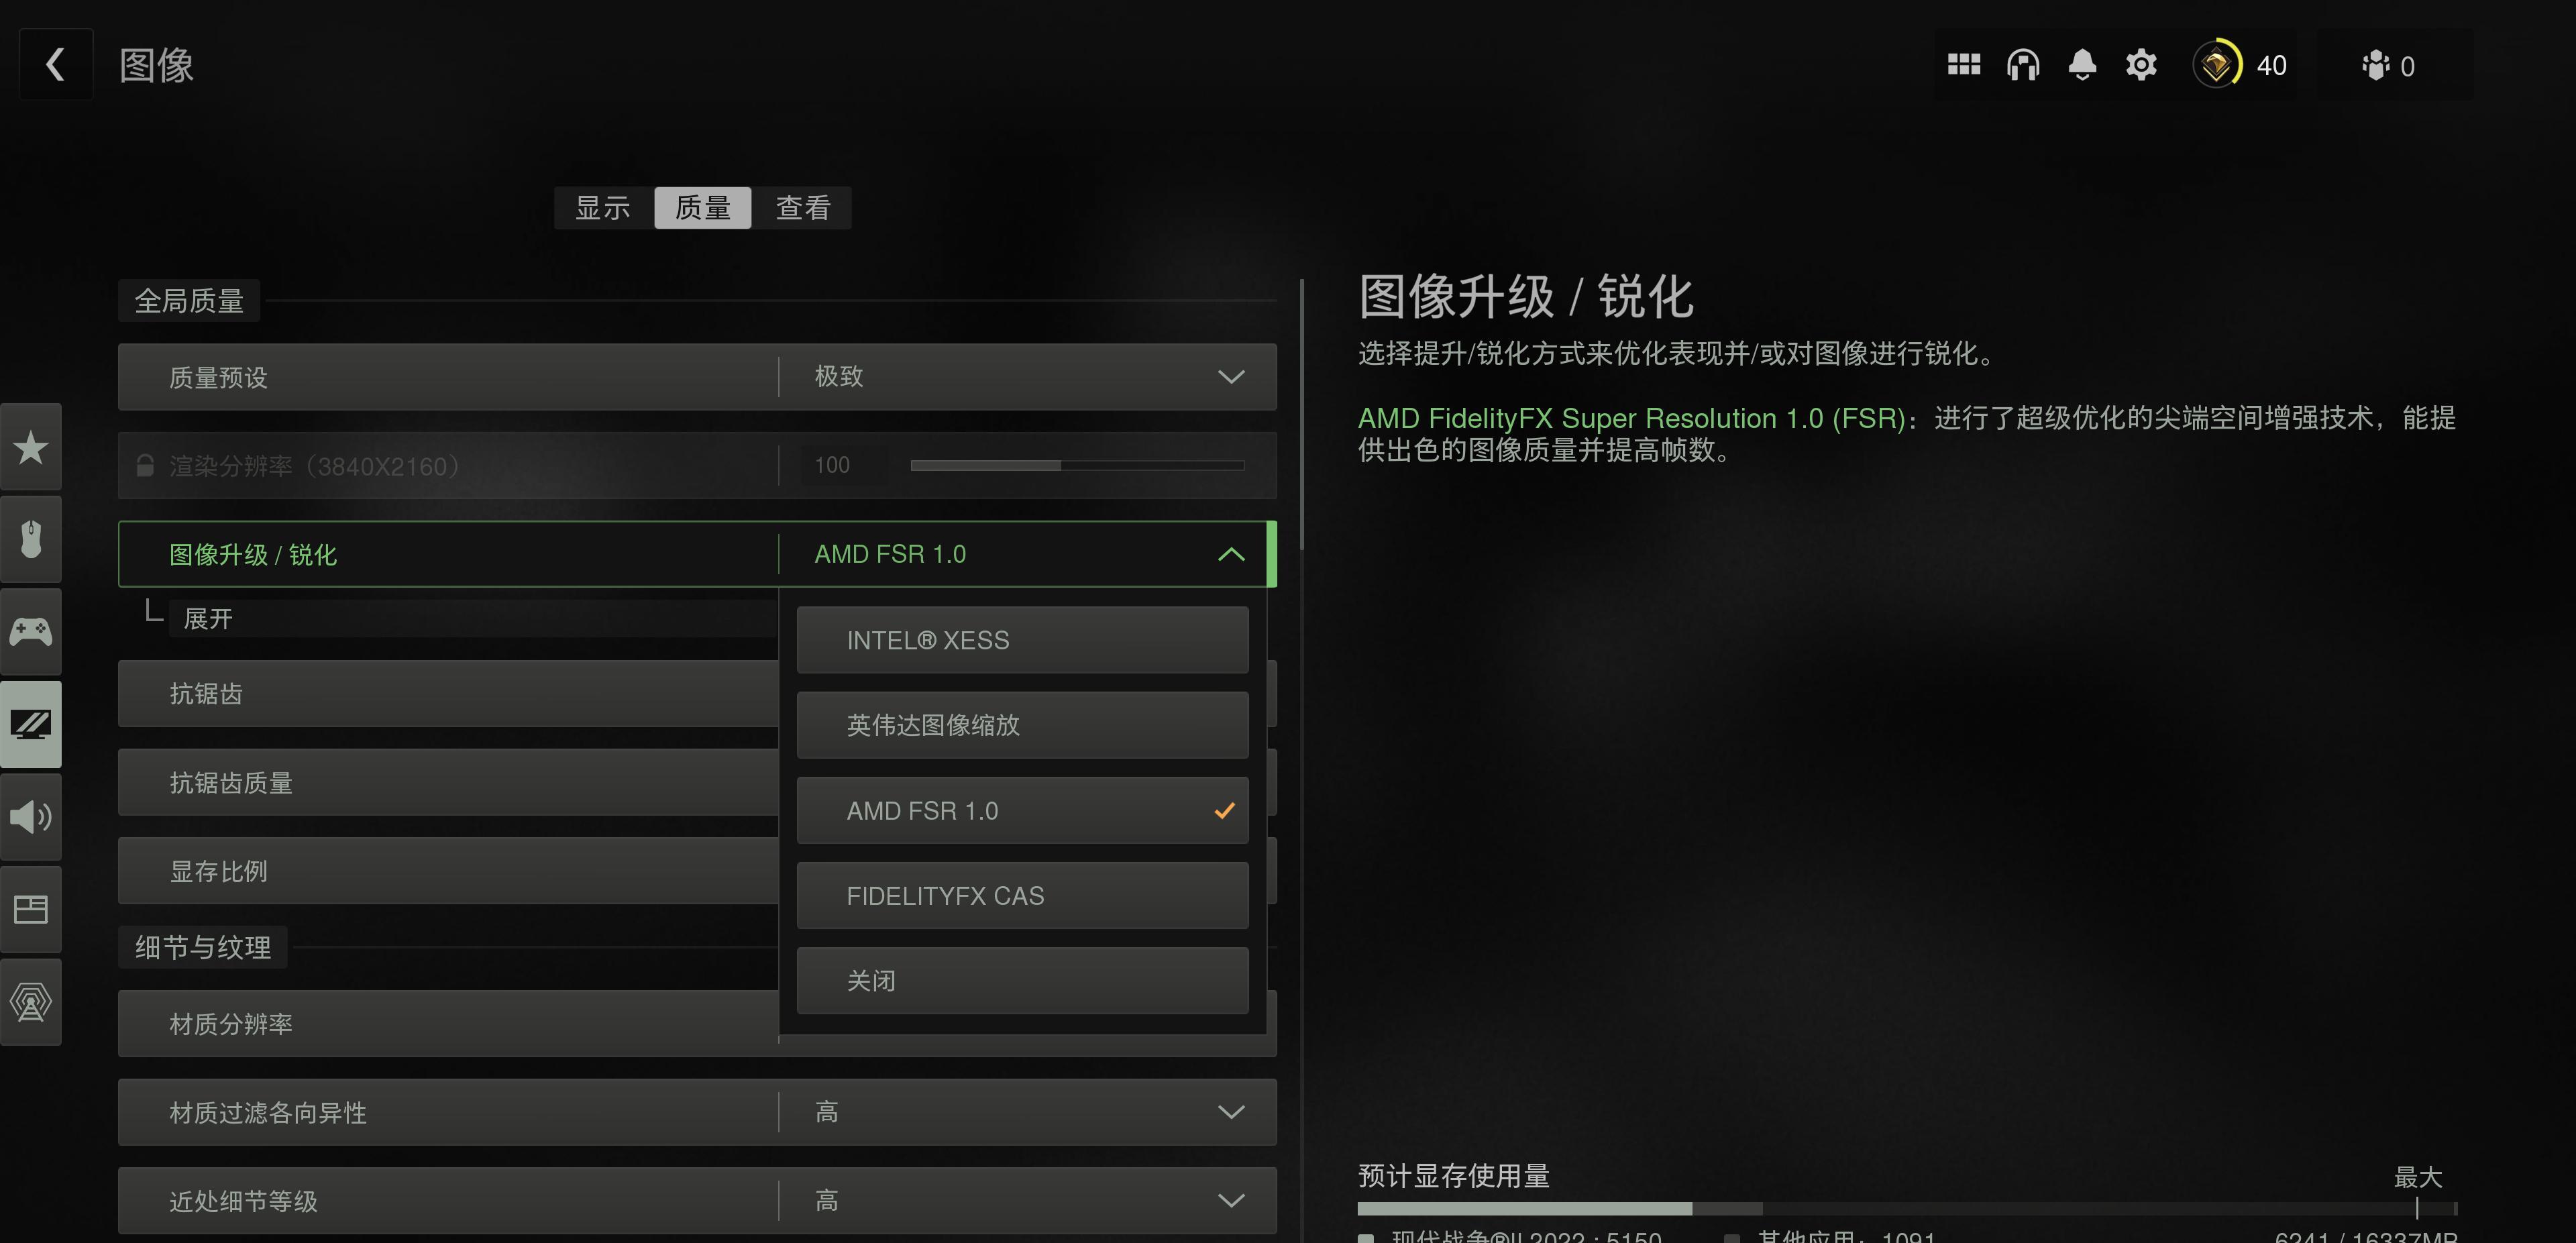Click the 展开 expand row
Image resolution: width=2576 pixels, height=1243 pixels.
(473, 619)
